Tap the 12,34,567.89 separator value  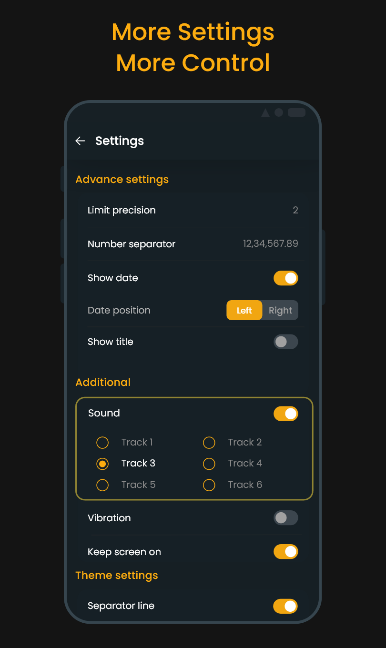pos(270,244)
